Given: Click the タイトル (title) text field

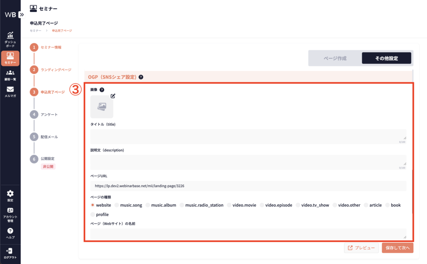Looking at the screenshot, I should click(248, 136).
